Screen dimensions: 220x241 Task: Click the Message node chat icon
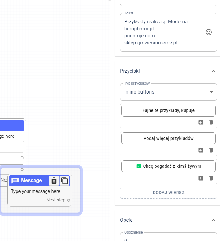tap(15, 181)
